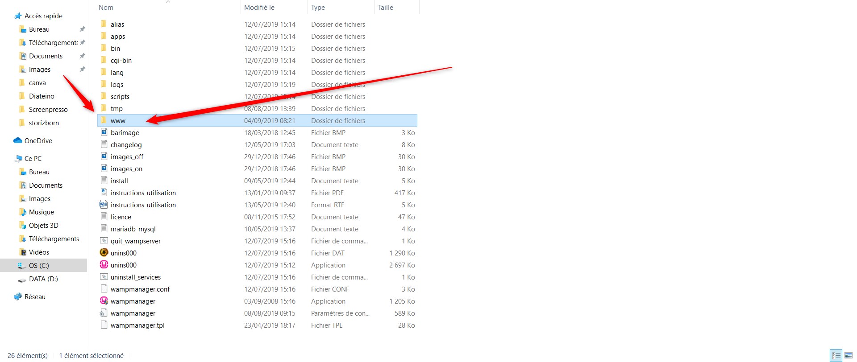
Task: Click the Fichier TPL type cell
Action: (x=327, y=325)
